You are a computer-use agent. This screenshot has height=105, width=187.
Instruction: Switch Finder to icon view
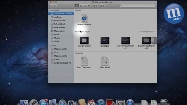pyautogui.click(x=77, y=6)
